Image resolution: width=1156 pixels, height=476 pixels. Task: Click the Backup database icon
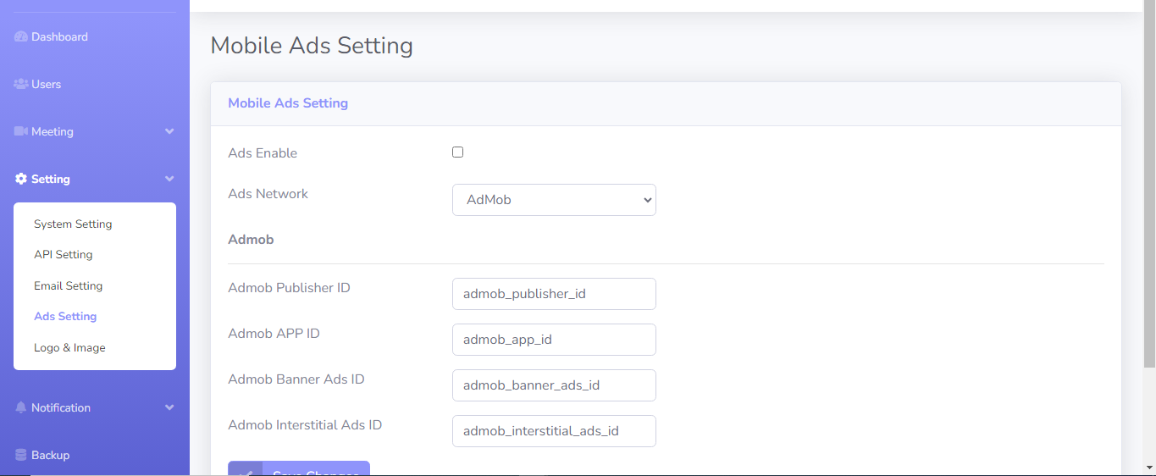tap(21, 456)
